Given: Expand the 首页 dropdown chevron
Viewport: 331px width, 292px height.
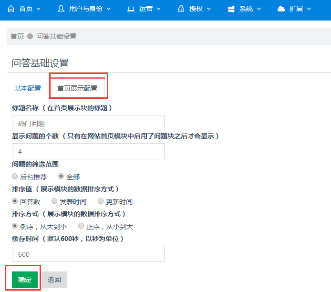Looking at the screenshot, I should [x=39, y=9].
